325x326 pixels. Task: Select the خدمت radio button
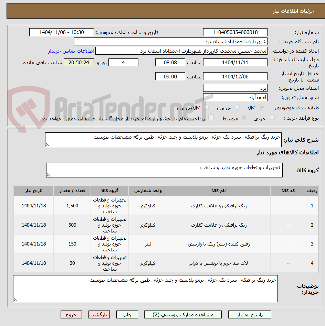pyautogui.click(x=237, y=107)
